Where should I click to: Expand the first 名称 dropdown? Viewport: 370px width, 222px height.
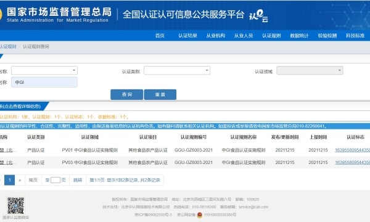(x=44, y=70)
